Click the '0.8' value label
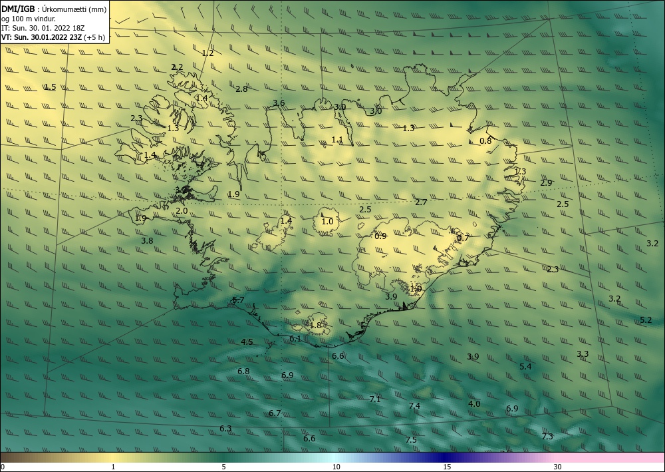Viewport: 665px width, 472px height. click(485, 141)
